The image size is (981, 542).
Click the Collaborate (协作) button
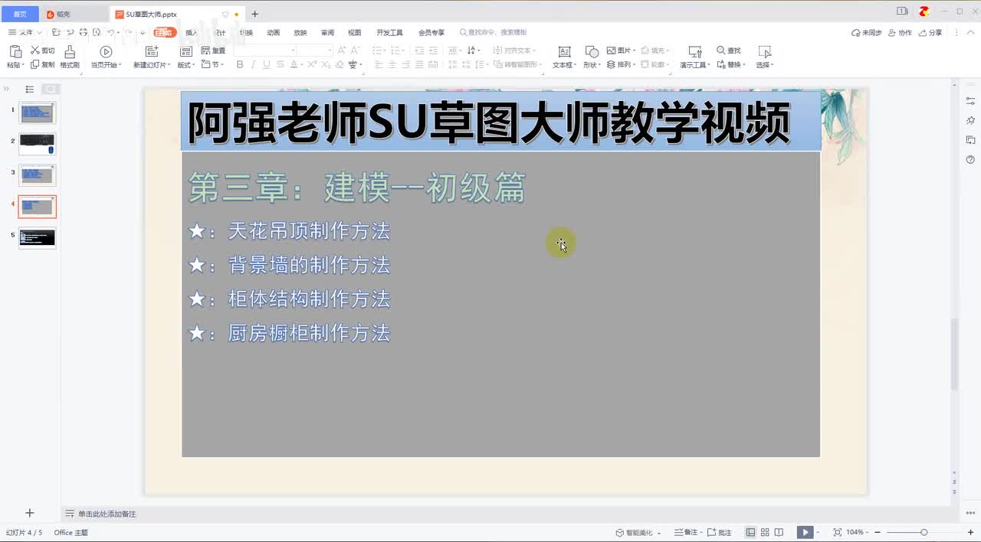pos(901,33)
